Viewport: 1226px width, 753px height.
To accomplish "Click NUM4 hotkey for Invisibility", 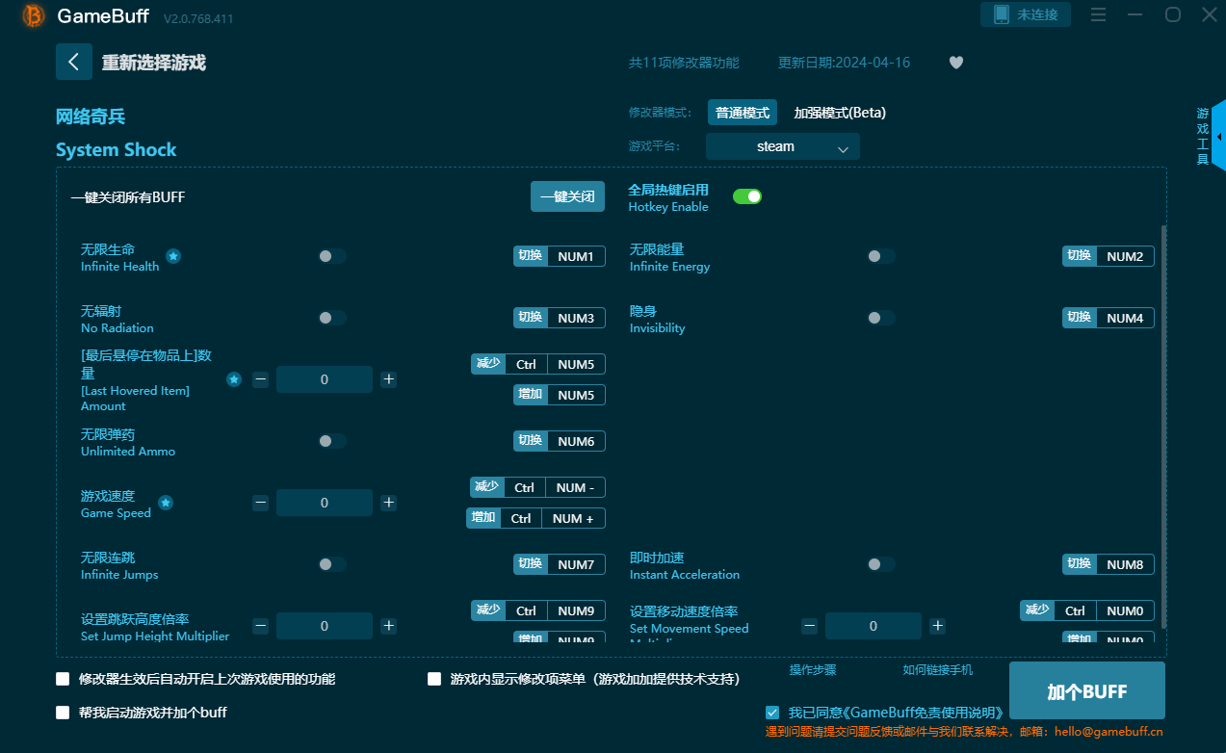I will click(1125, 318).
